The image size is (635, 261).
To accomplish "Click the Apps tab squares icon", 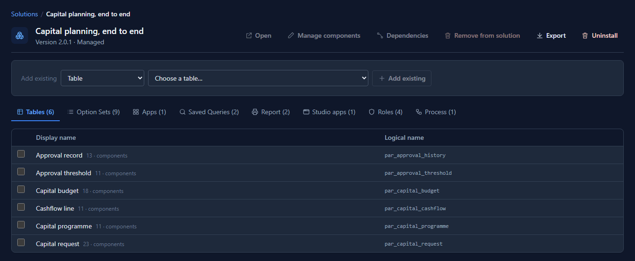I will (136, 112).
